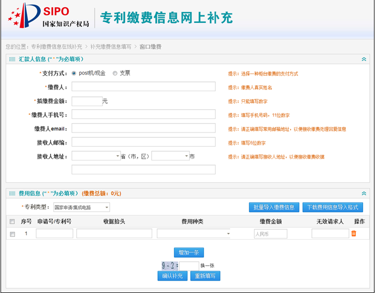This screenshot has width=375, height=293.
Task: Click the captcha image showing 9-2
Action: (x=170, y=266)
